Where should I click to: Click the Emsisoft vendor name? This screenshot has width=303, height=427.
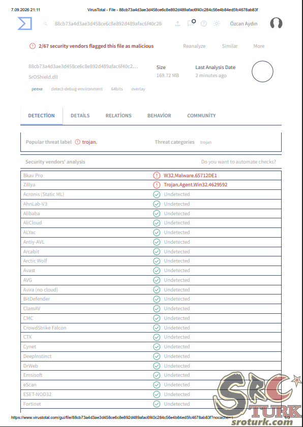(33, 375)
